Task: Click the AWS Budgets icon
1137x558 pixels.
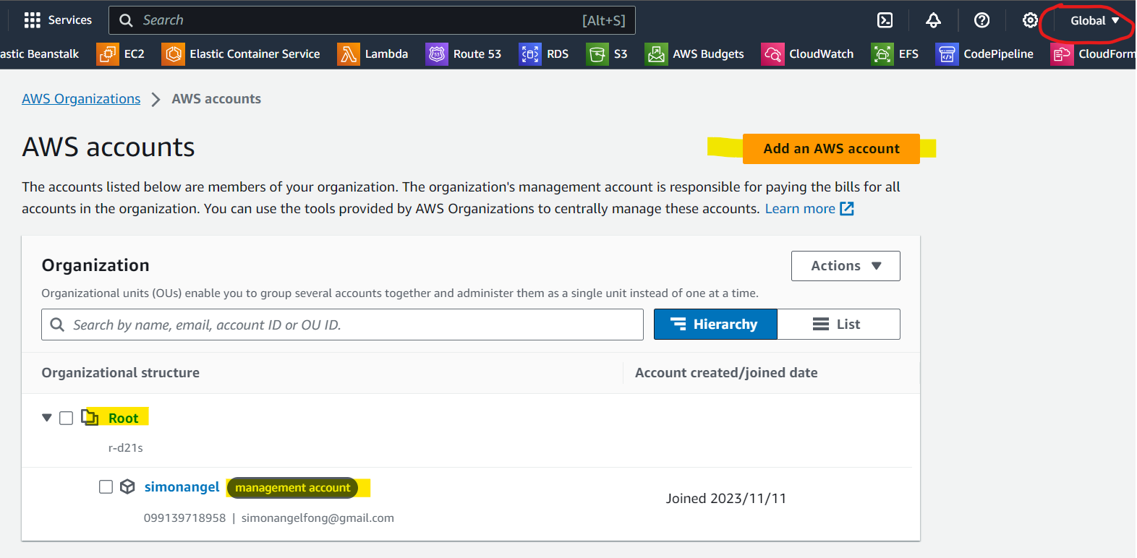Action: pyautogui.click(x=656, y=54)
